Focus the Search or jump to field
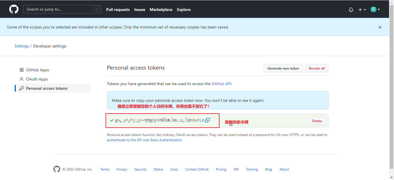This screenshot has height=180, width=394. pyautogui.click(x=62, y=9)
